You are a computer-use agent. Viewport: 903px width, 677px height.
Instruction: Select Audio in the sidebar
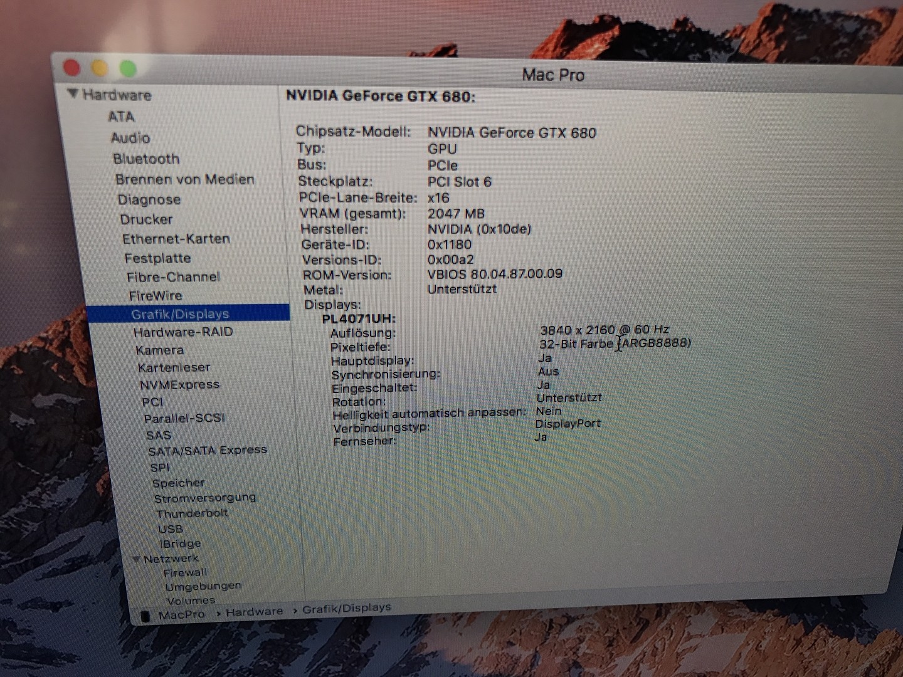[x=130, y=138]
